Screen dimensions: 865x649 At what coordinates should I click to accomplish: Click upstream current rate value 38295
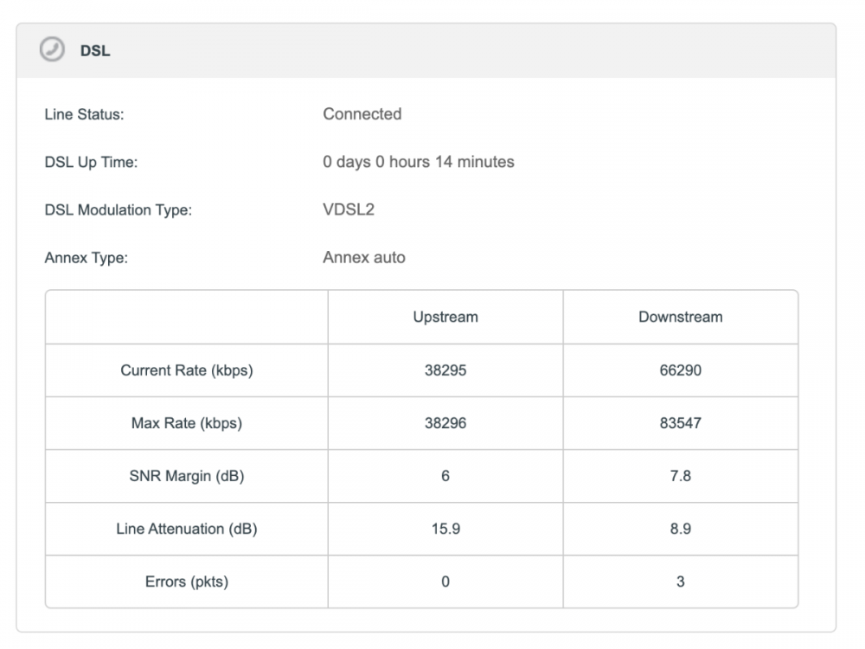click(445, 370)
